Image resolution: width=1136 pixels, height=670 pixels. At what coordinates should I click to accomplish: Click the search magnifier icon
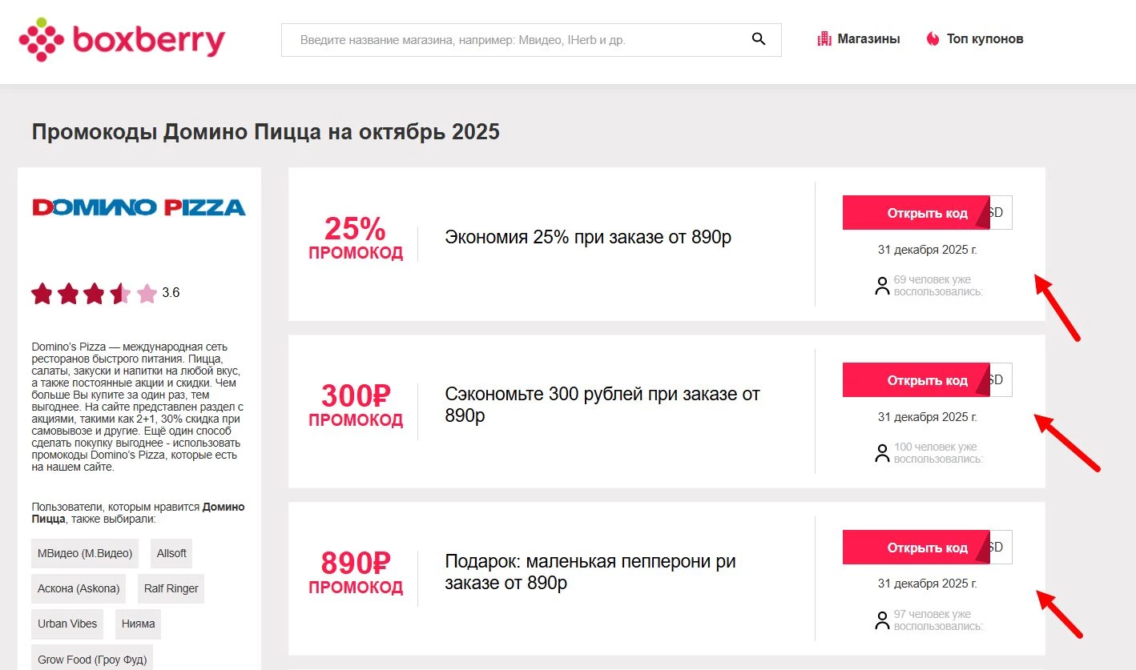(758, 38)
